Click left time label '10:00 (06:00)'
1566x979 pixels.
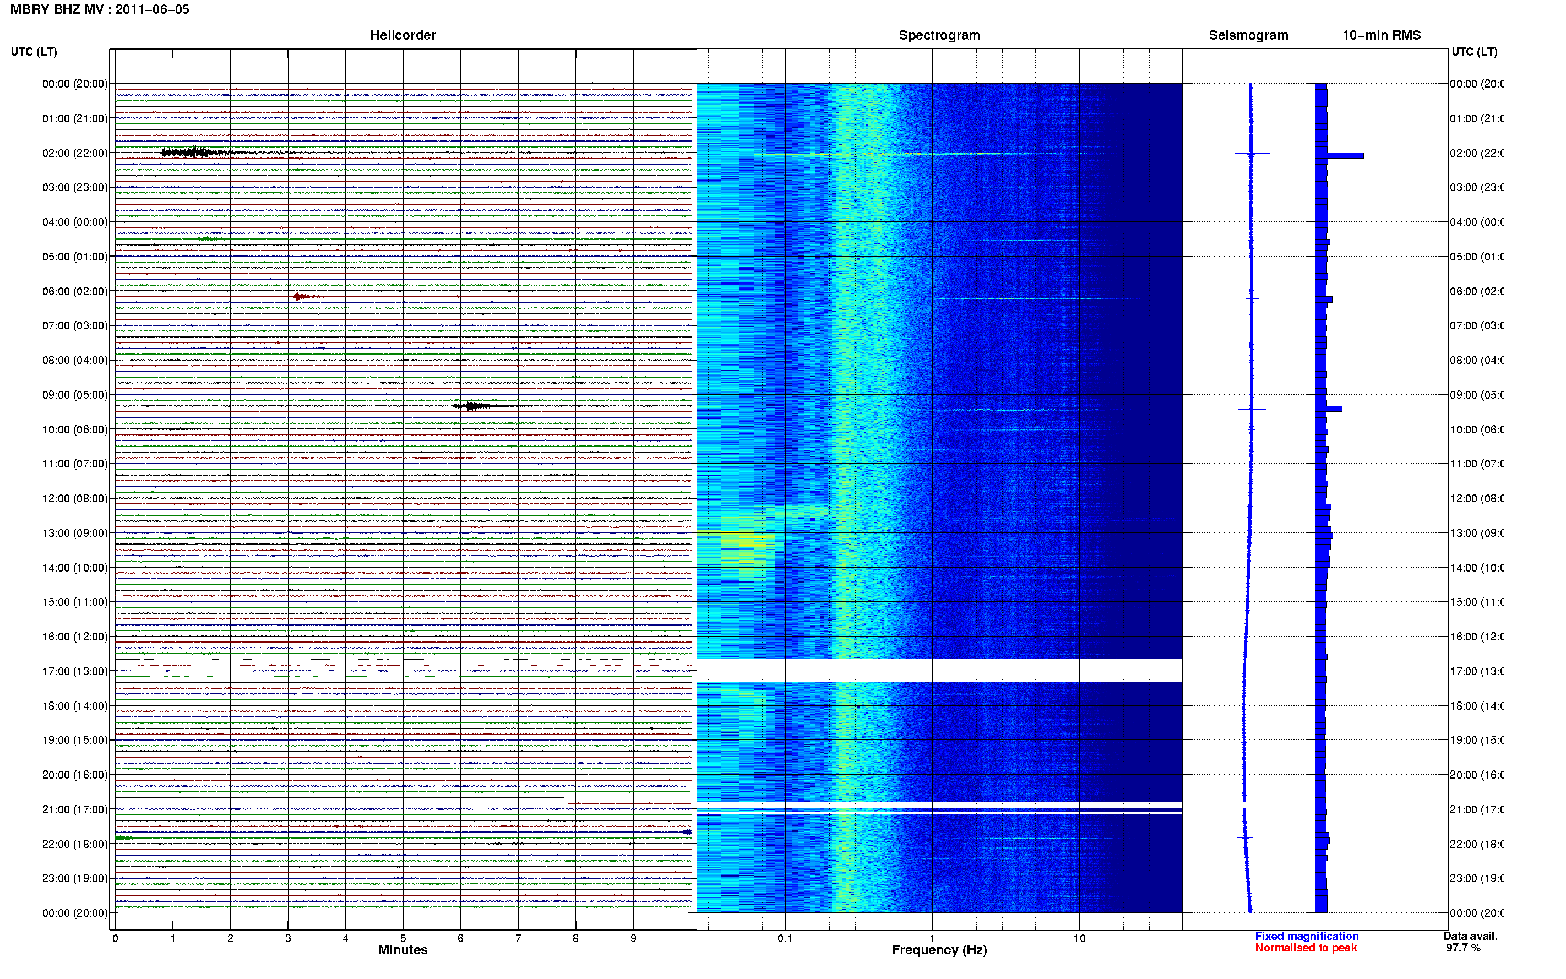point(75,429)
